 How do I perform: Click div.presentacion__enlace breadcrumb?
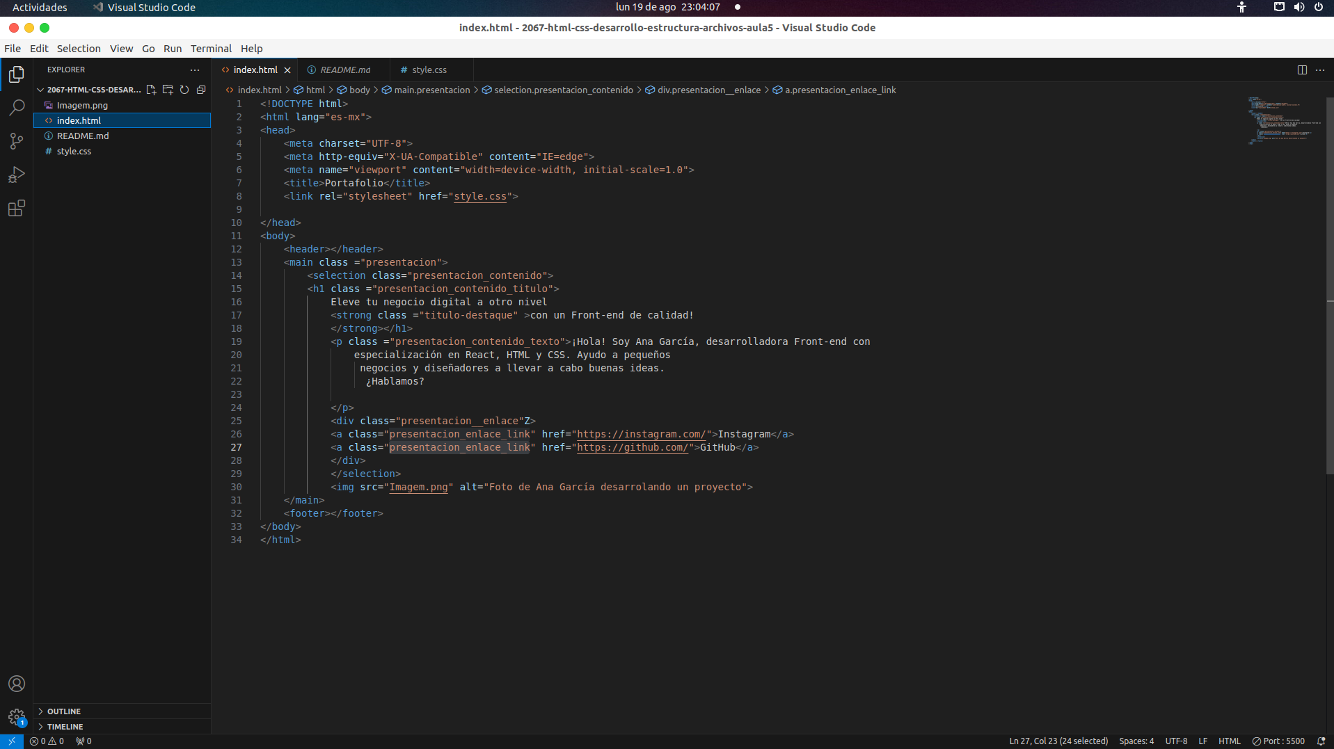704,90
